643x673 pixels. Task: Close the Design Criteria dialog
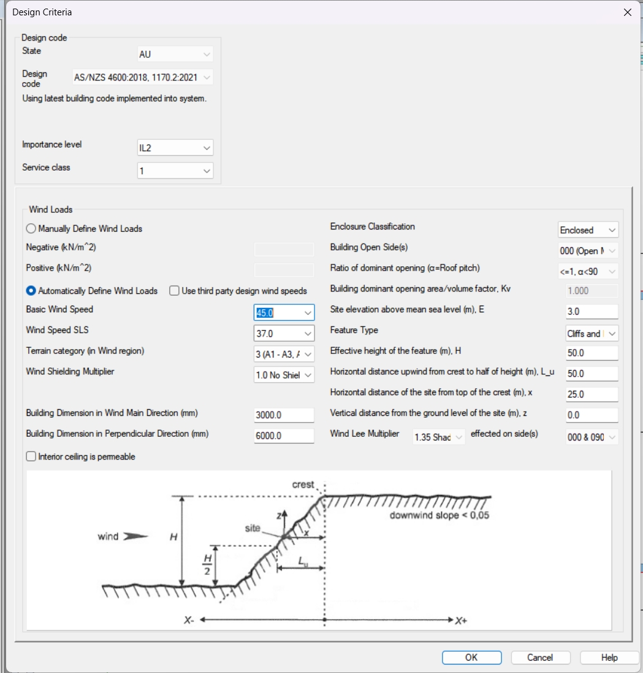pyautogui.click(x=627, y=12)
